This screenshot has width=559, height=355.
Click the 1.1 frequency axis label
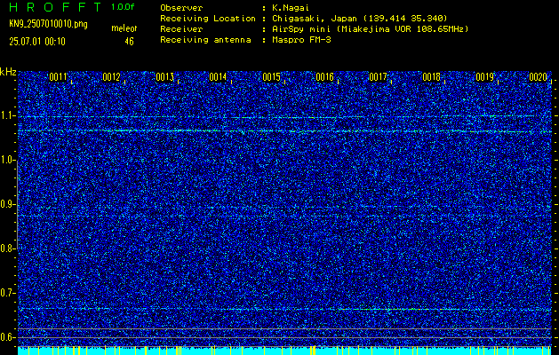tap(7, 115)
